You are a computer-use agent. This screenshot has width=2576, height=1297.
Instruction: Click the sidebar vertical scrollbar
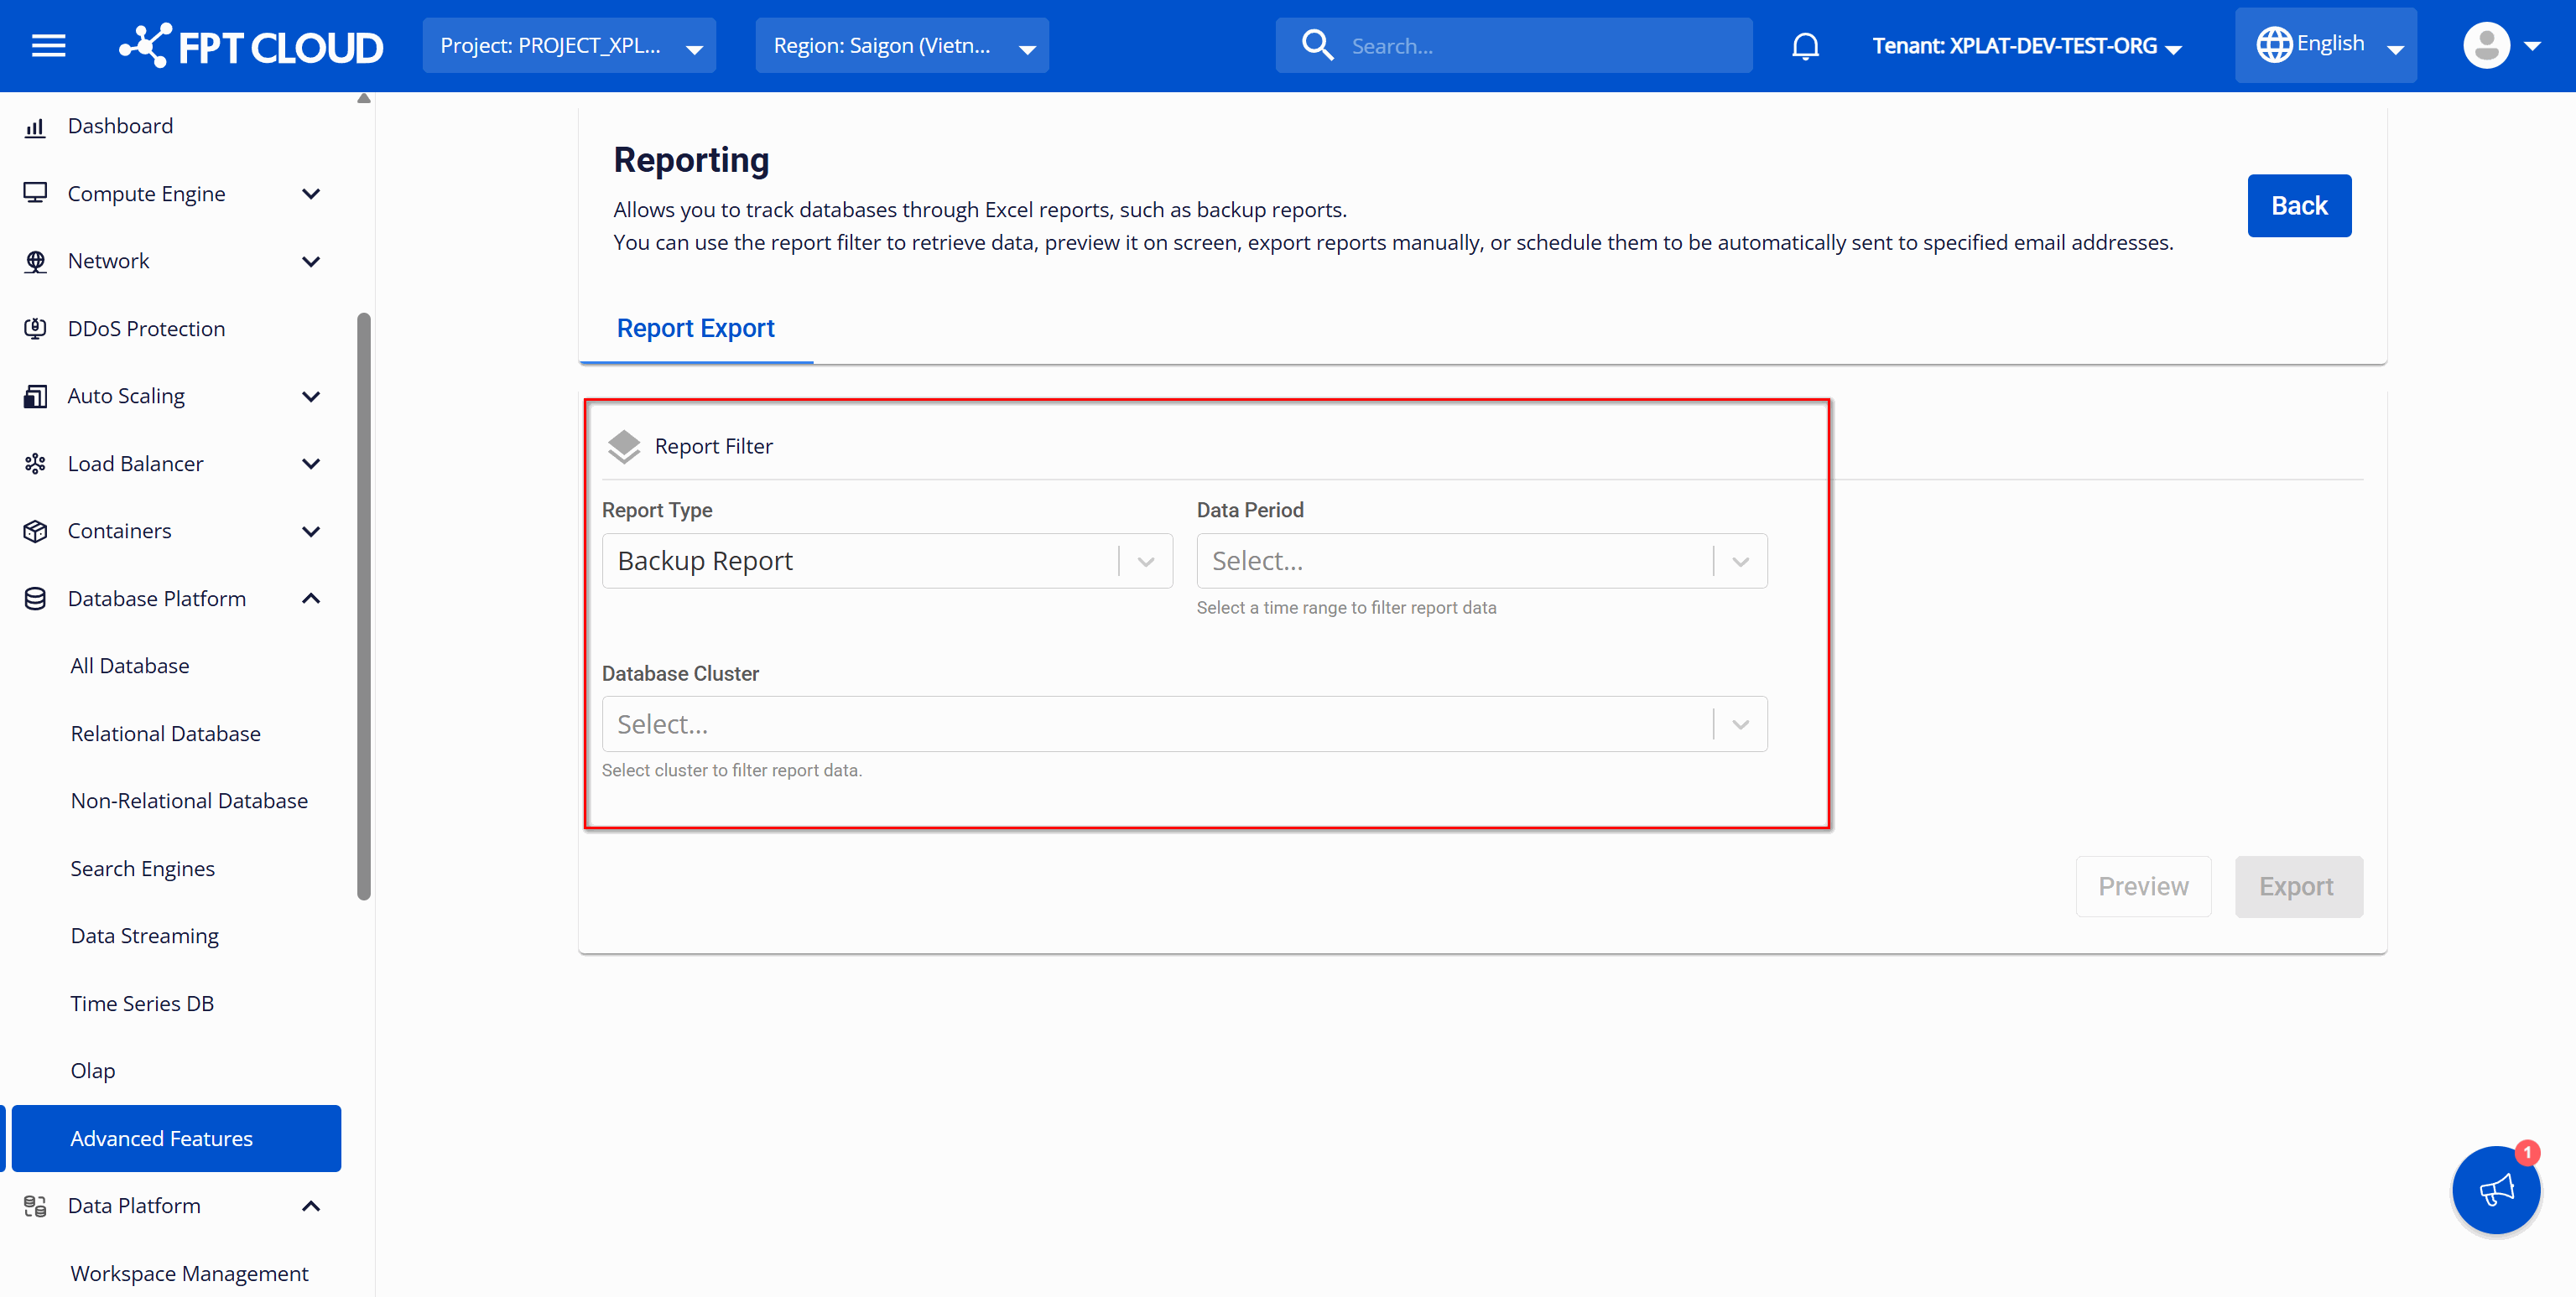[x=364, y=606]
